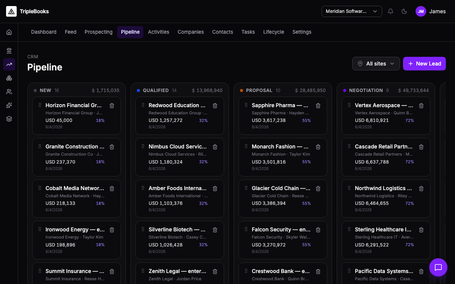Delete the Granite Construction card

coord(112,147)
